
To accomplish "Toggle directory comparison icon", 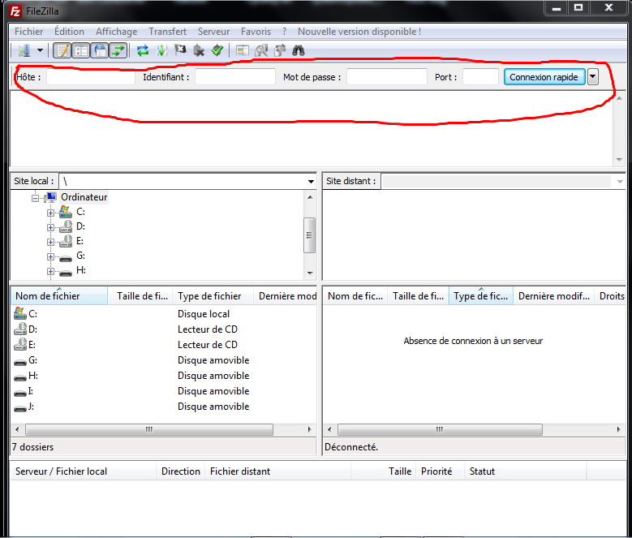I will coord(261,50).
